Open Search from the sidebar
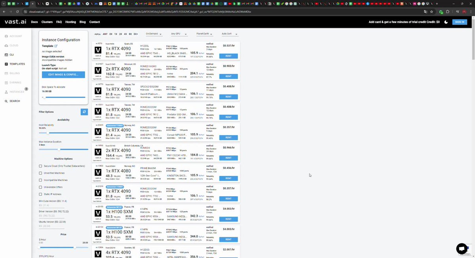The height and width of the screenshot is (258, 475). click(x=12, y=101)
